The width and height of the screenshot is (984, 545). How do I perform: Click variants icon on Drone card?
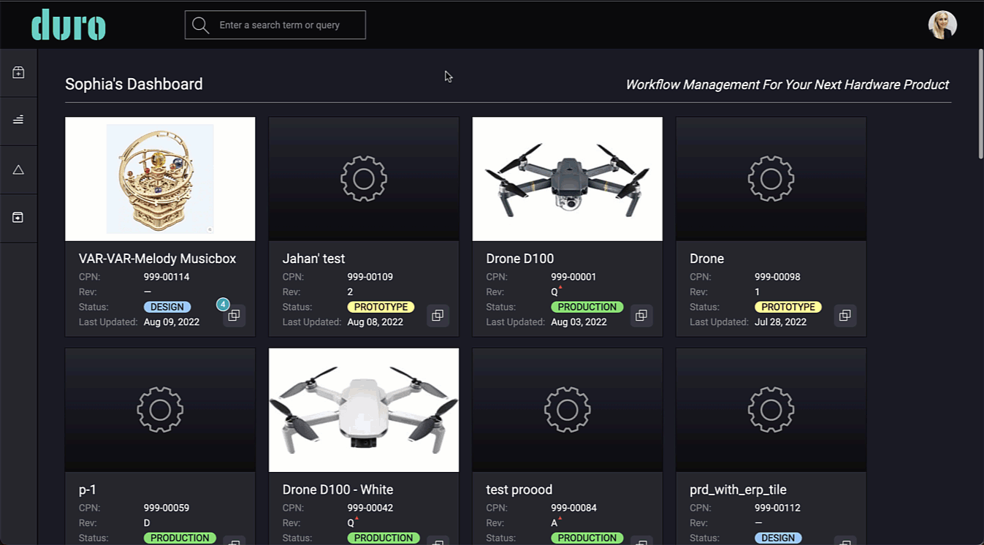click(x=845, y=316)
